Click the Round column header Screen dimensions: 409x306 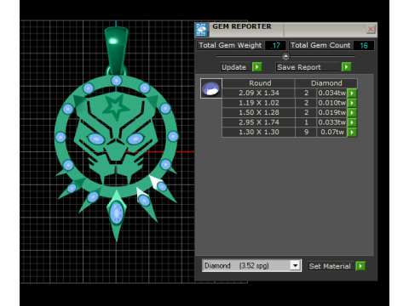click(259, 83)
